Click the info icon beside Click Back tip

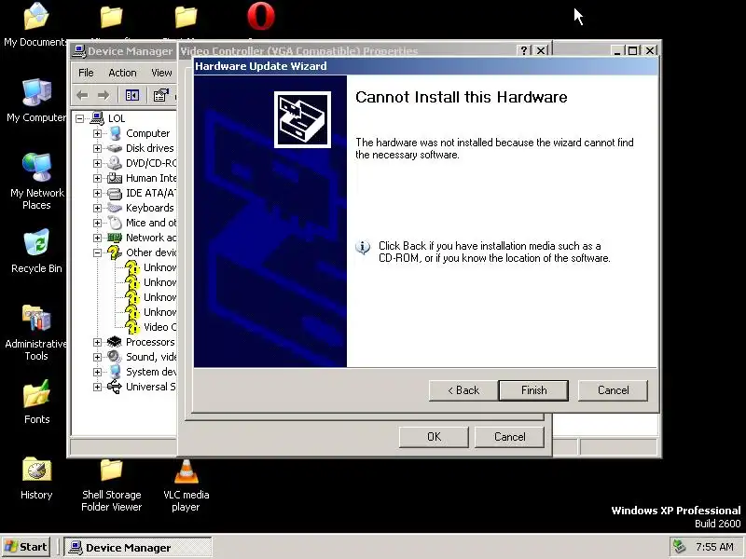click(x=363, y=247)
